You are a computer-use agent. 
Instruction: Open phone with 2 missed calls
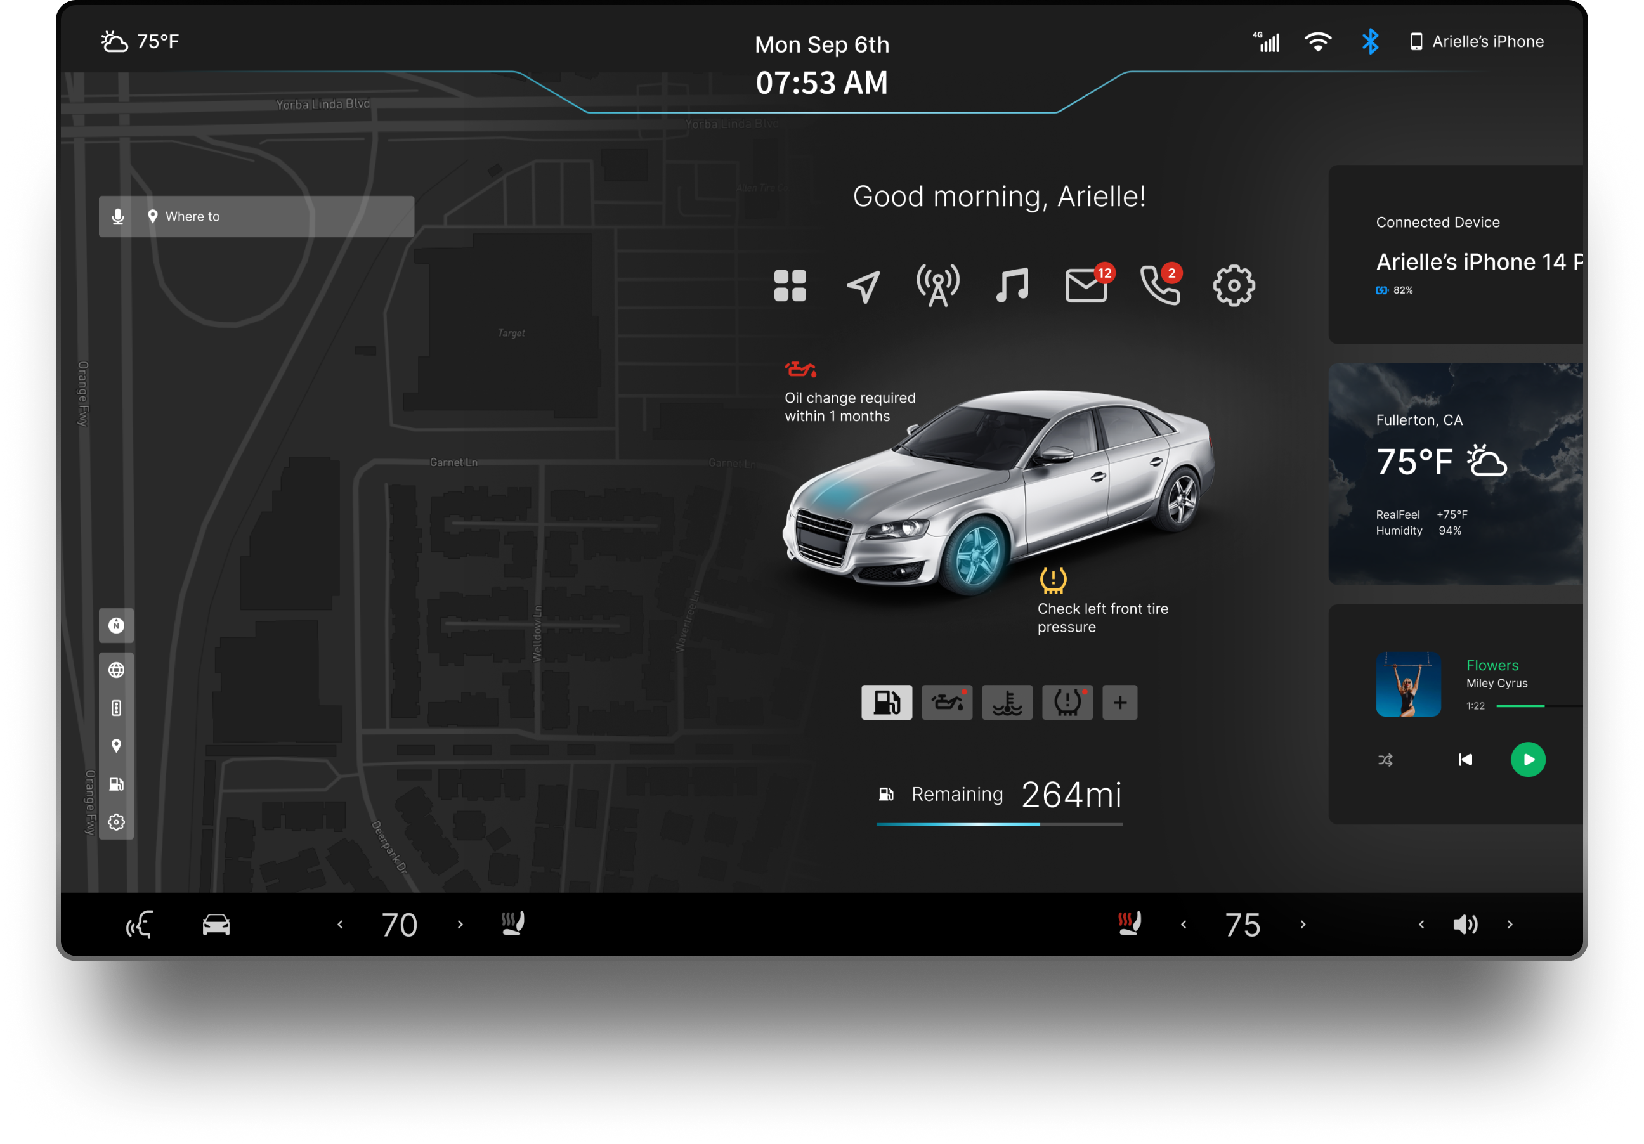[1160, 285]
